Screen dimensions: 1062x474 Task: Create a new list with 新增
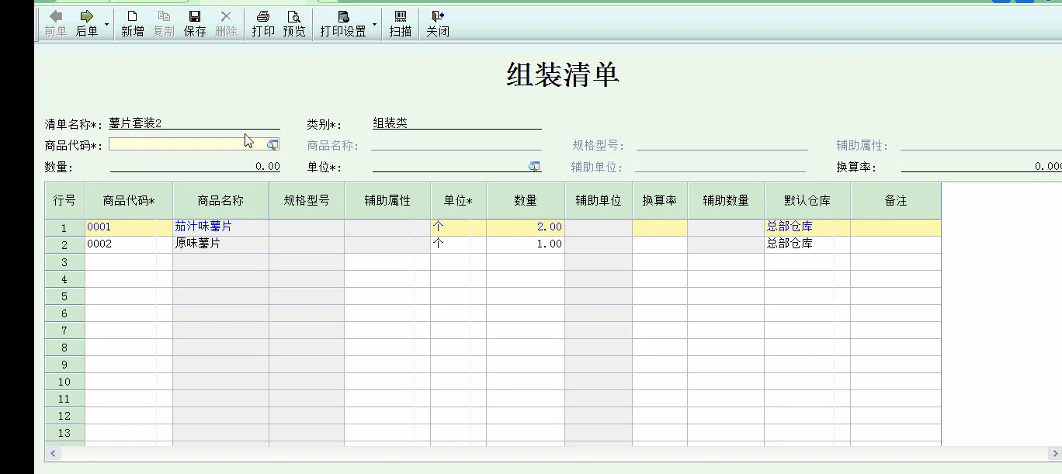(133, 24)
